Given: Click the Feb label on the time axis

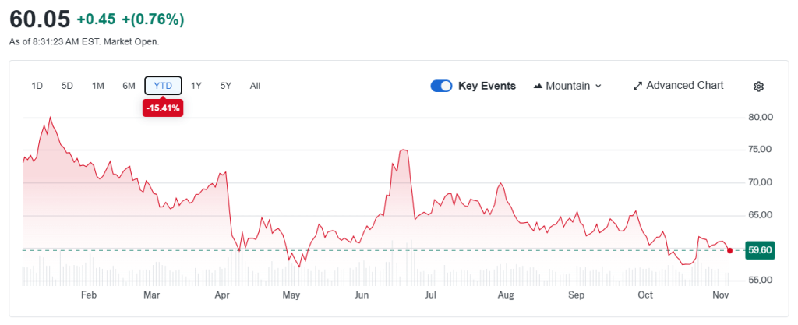Looking at the screenshot, I should pos(89,295).
